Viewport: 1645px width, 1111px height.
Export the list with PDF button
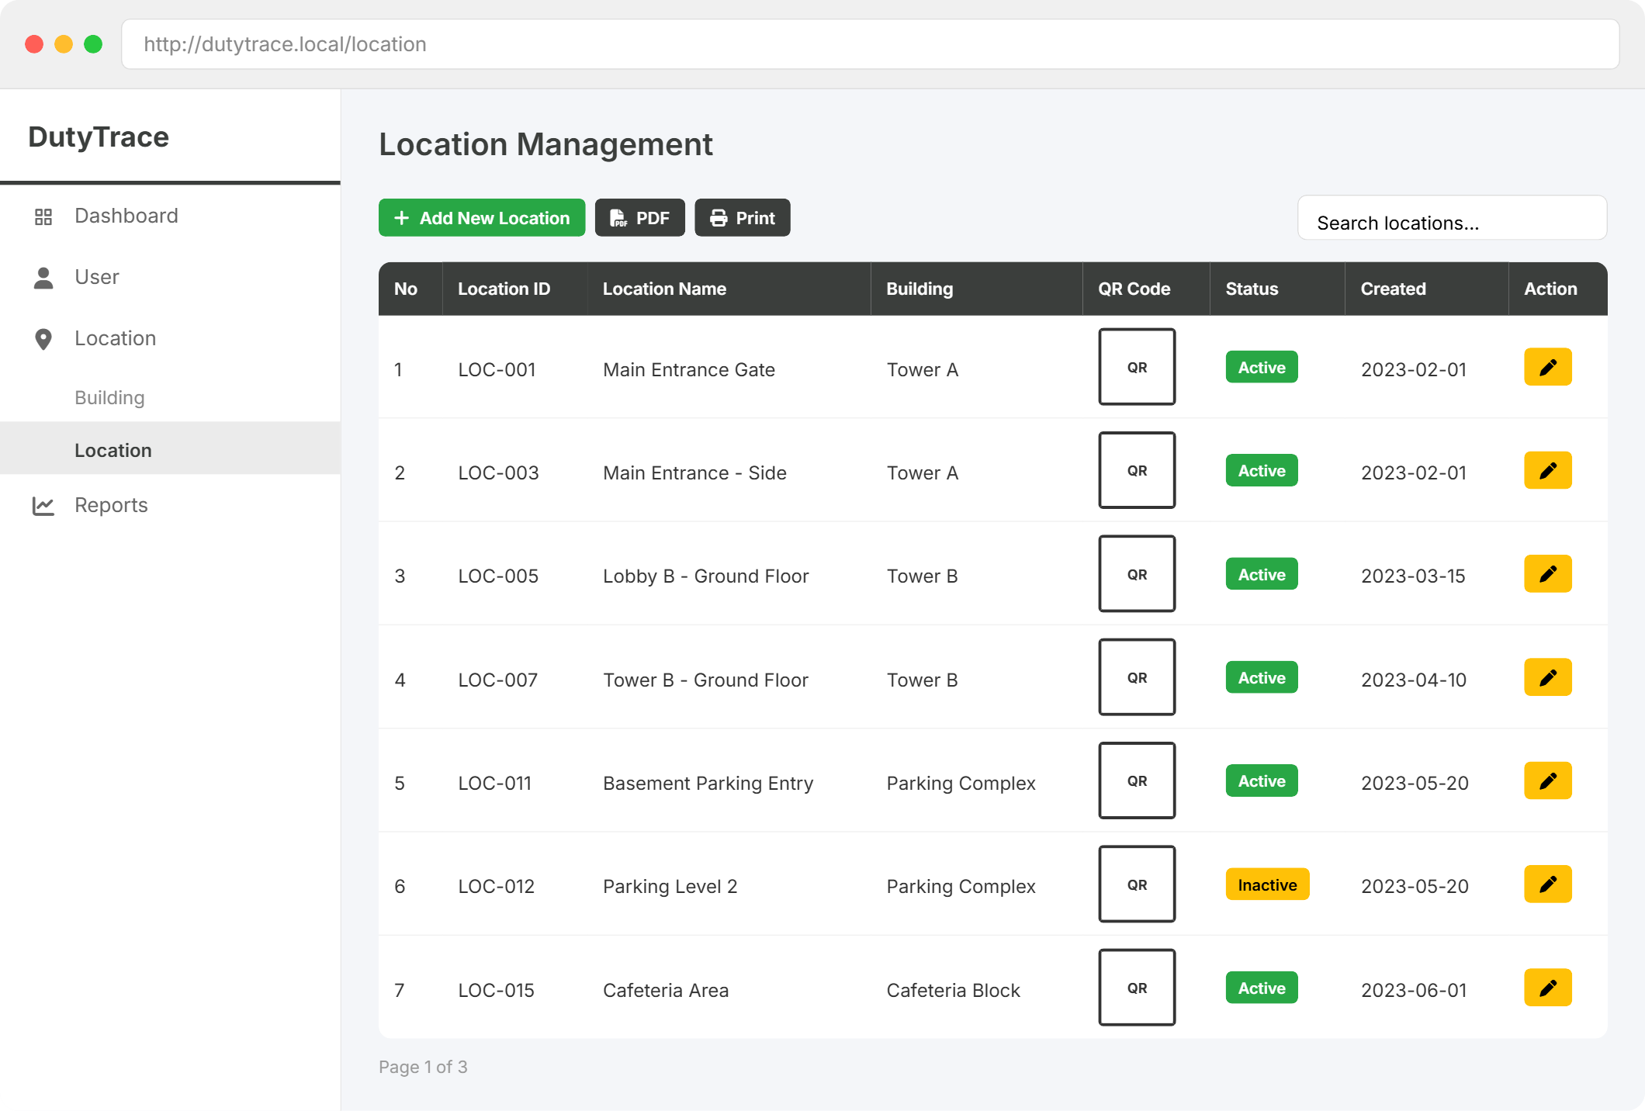[x=639, y=218]
